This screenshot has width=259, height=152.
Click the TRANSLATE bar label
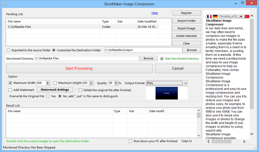(228, 16)
